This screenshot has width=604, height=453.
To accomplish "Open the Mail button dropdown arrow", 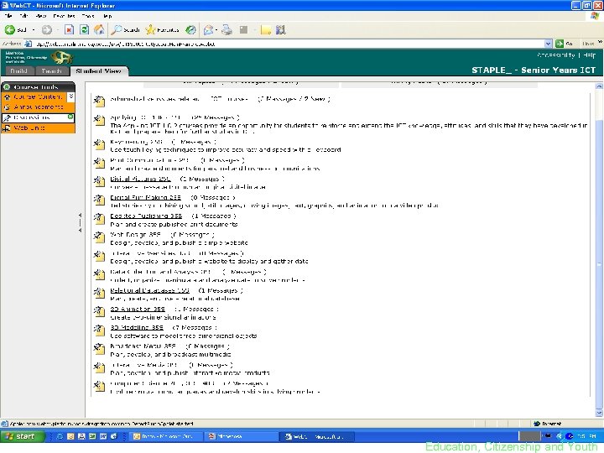I will pyautogui.click(x=216, y=29).
